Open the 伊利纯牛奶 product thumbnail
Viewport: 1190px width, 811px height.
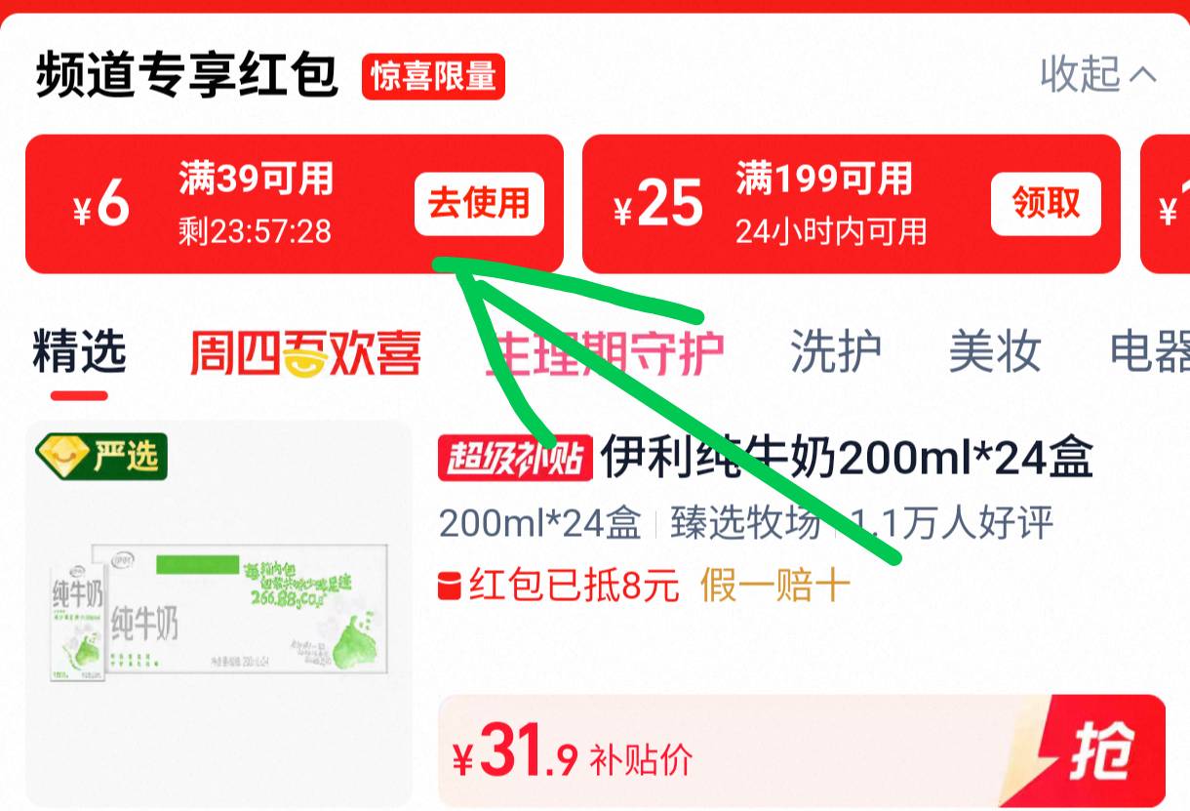click(219, 614)
